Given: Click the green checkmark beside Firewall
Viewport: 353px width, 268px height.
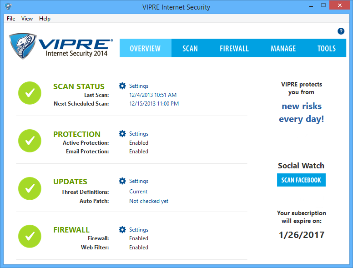Looking at the screenshot, I should [x=30, y=236].
